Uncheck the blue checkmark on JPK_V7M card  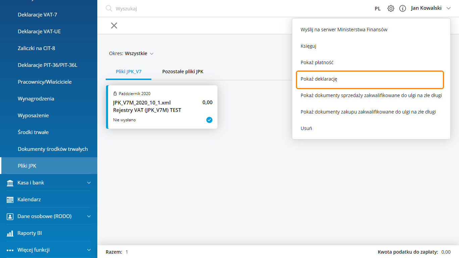coord(209,120)
